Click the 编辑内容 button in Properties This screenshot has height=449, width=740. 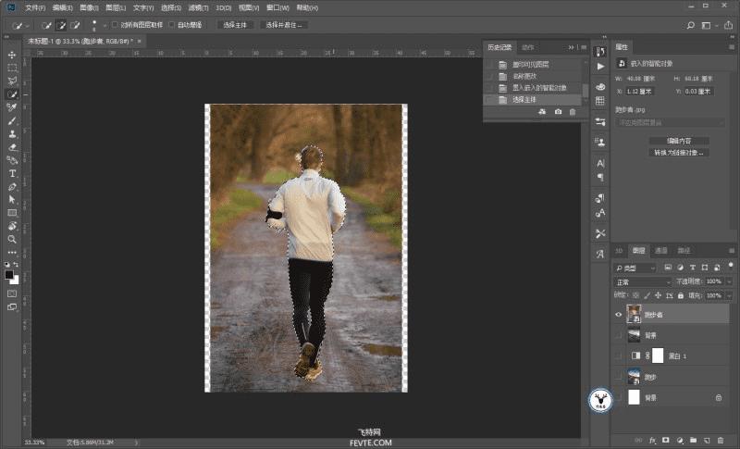point(681,141)
